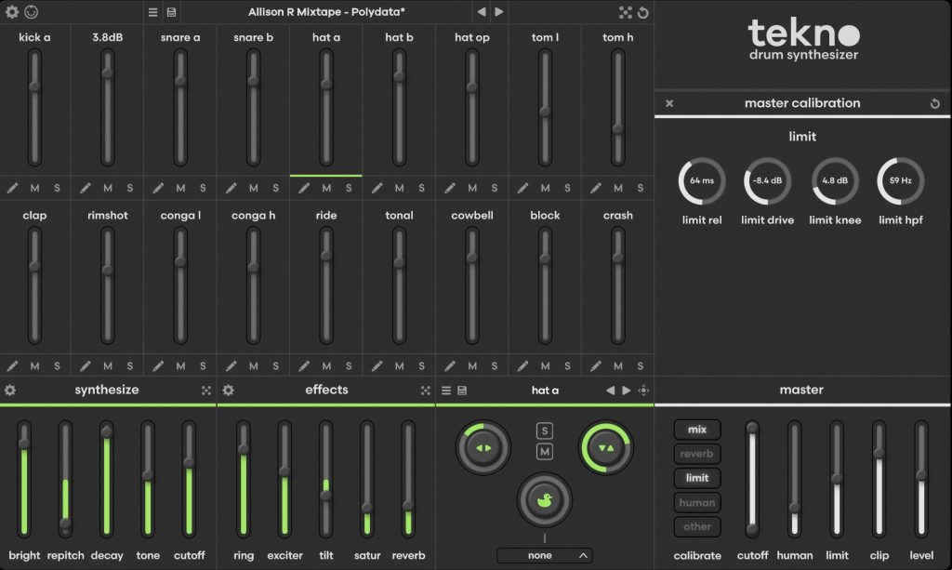The height and width of the screenshot is (570, 952).
Task: Open global settings gear in top bar
Action: click(12, 12)
